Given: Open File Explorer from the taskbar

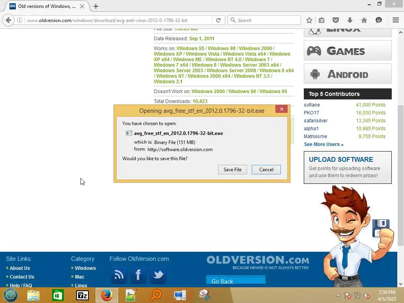Looking at the screenshot, I should point(34,295).
